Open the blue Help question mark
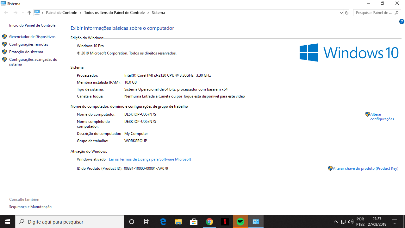This screenshot has width=405, height=228. (402, 22)
